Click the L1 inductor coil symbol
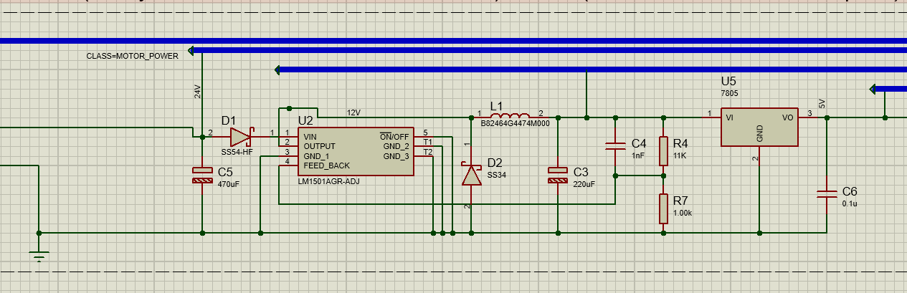The width and height of the screenshot is (907, 293). pos(511,115)
